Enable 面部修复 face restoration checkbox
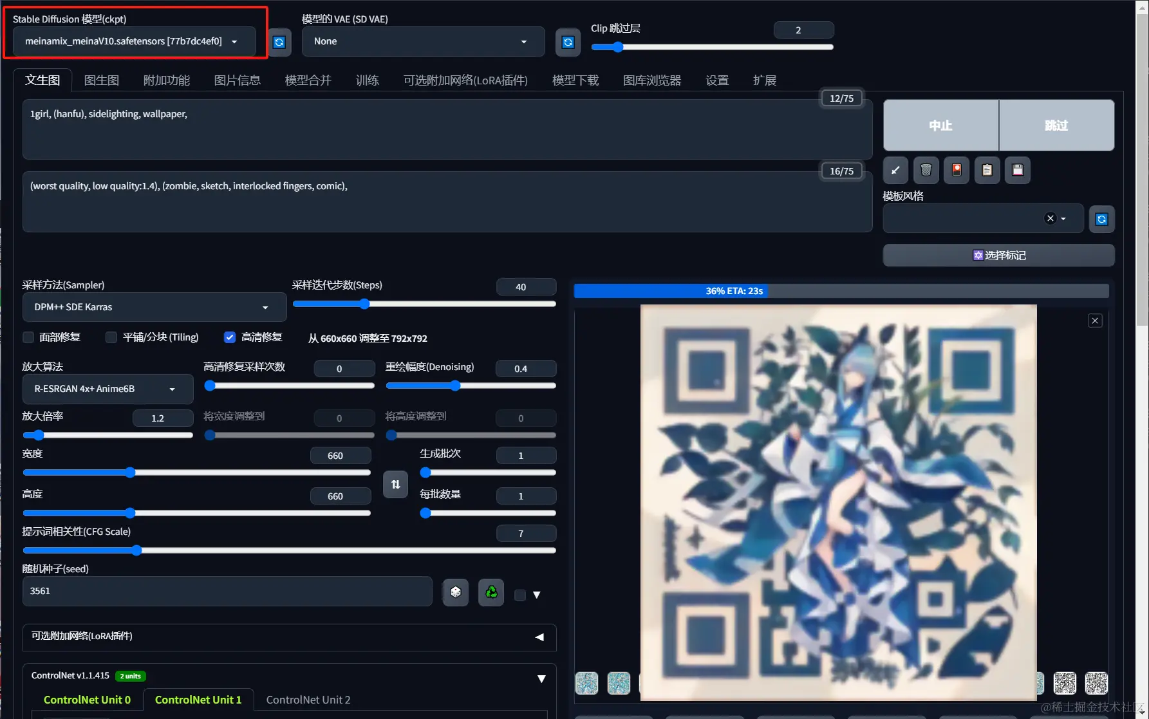 coord(28,337)
